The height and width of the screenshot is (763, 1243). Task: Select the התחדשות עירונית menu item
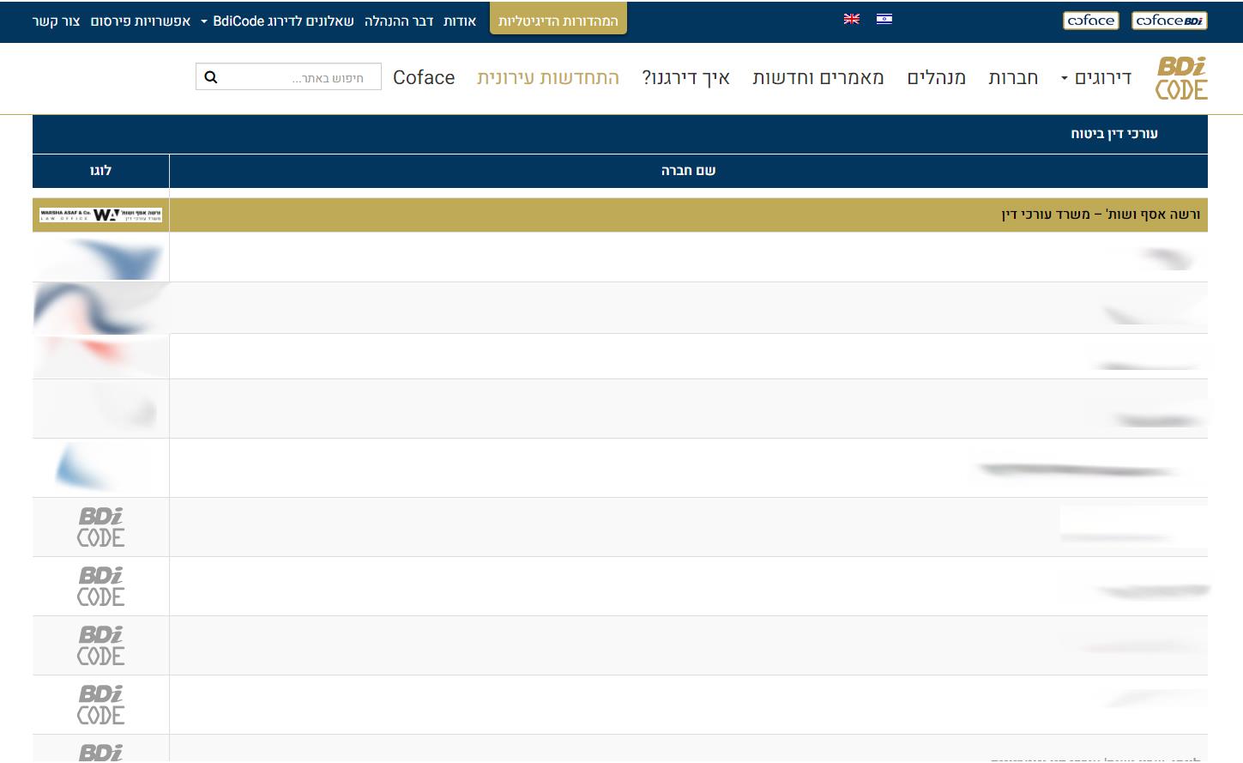tap(548, 78)
